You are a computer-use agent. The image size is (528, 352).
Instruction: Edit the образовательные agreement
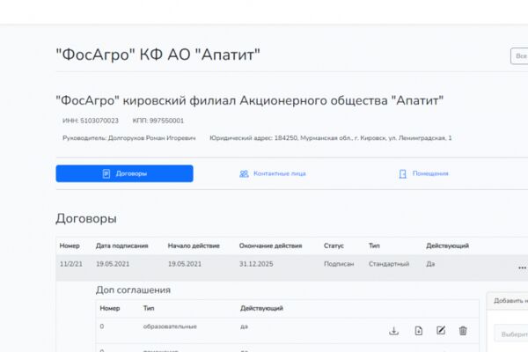[441, 331]
